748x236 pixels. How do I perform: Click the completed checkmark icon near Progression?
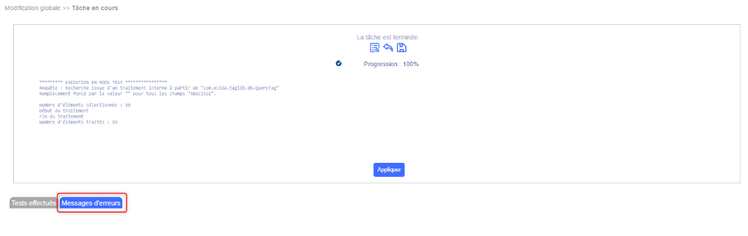339,63
